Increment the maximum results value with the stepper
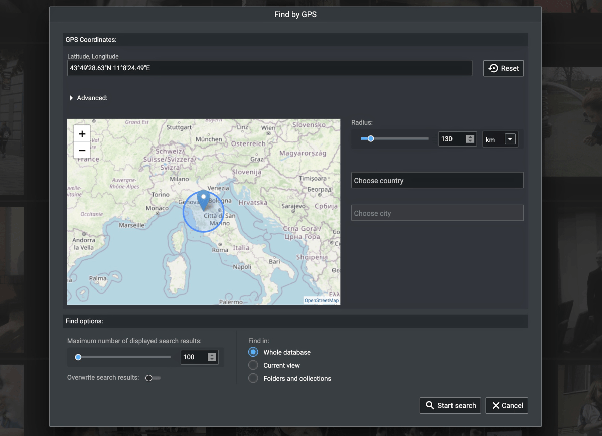 coord(211,354)
